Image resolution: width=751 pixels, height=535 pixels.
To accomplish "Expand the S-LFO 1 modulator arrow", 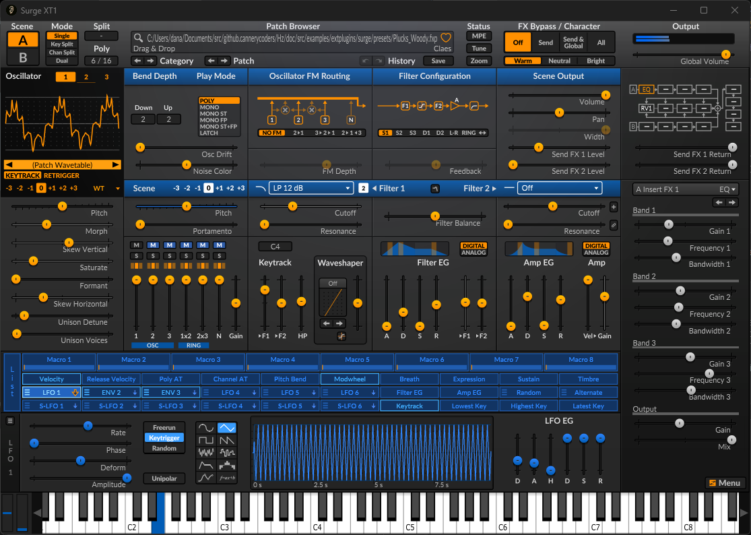I will [75, 406].
